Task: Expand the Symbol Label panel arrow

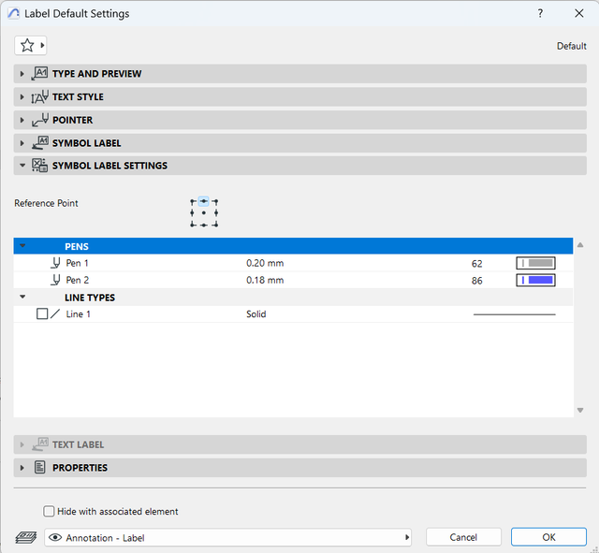Action: pos(22,143)
